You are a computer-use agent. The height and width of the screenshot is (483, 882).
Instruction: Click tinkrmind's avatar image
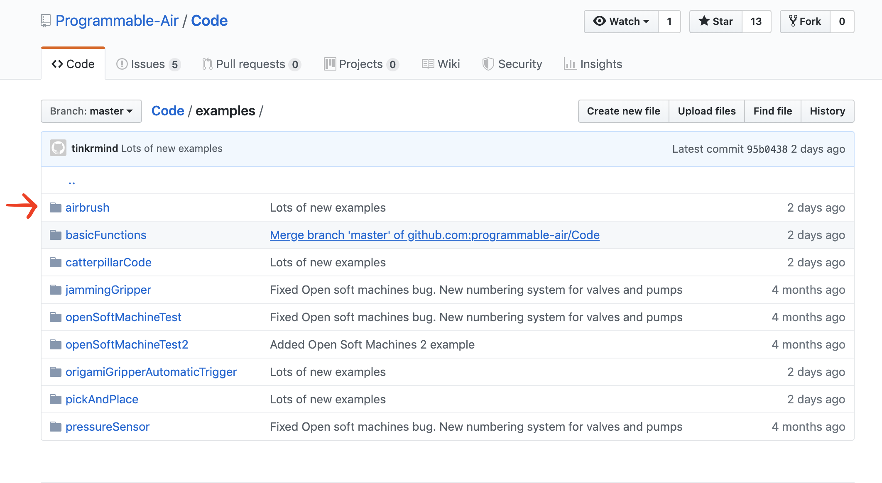(58, 148)
